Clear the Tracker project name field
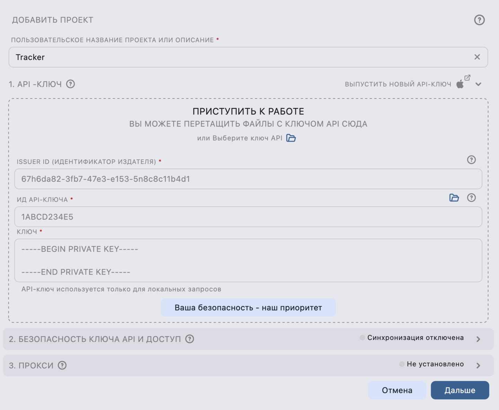The image size is (499, 410). [x=477, y=57]
